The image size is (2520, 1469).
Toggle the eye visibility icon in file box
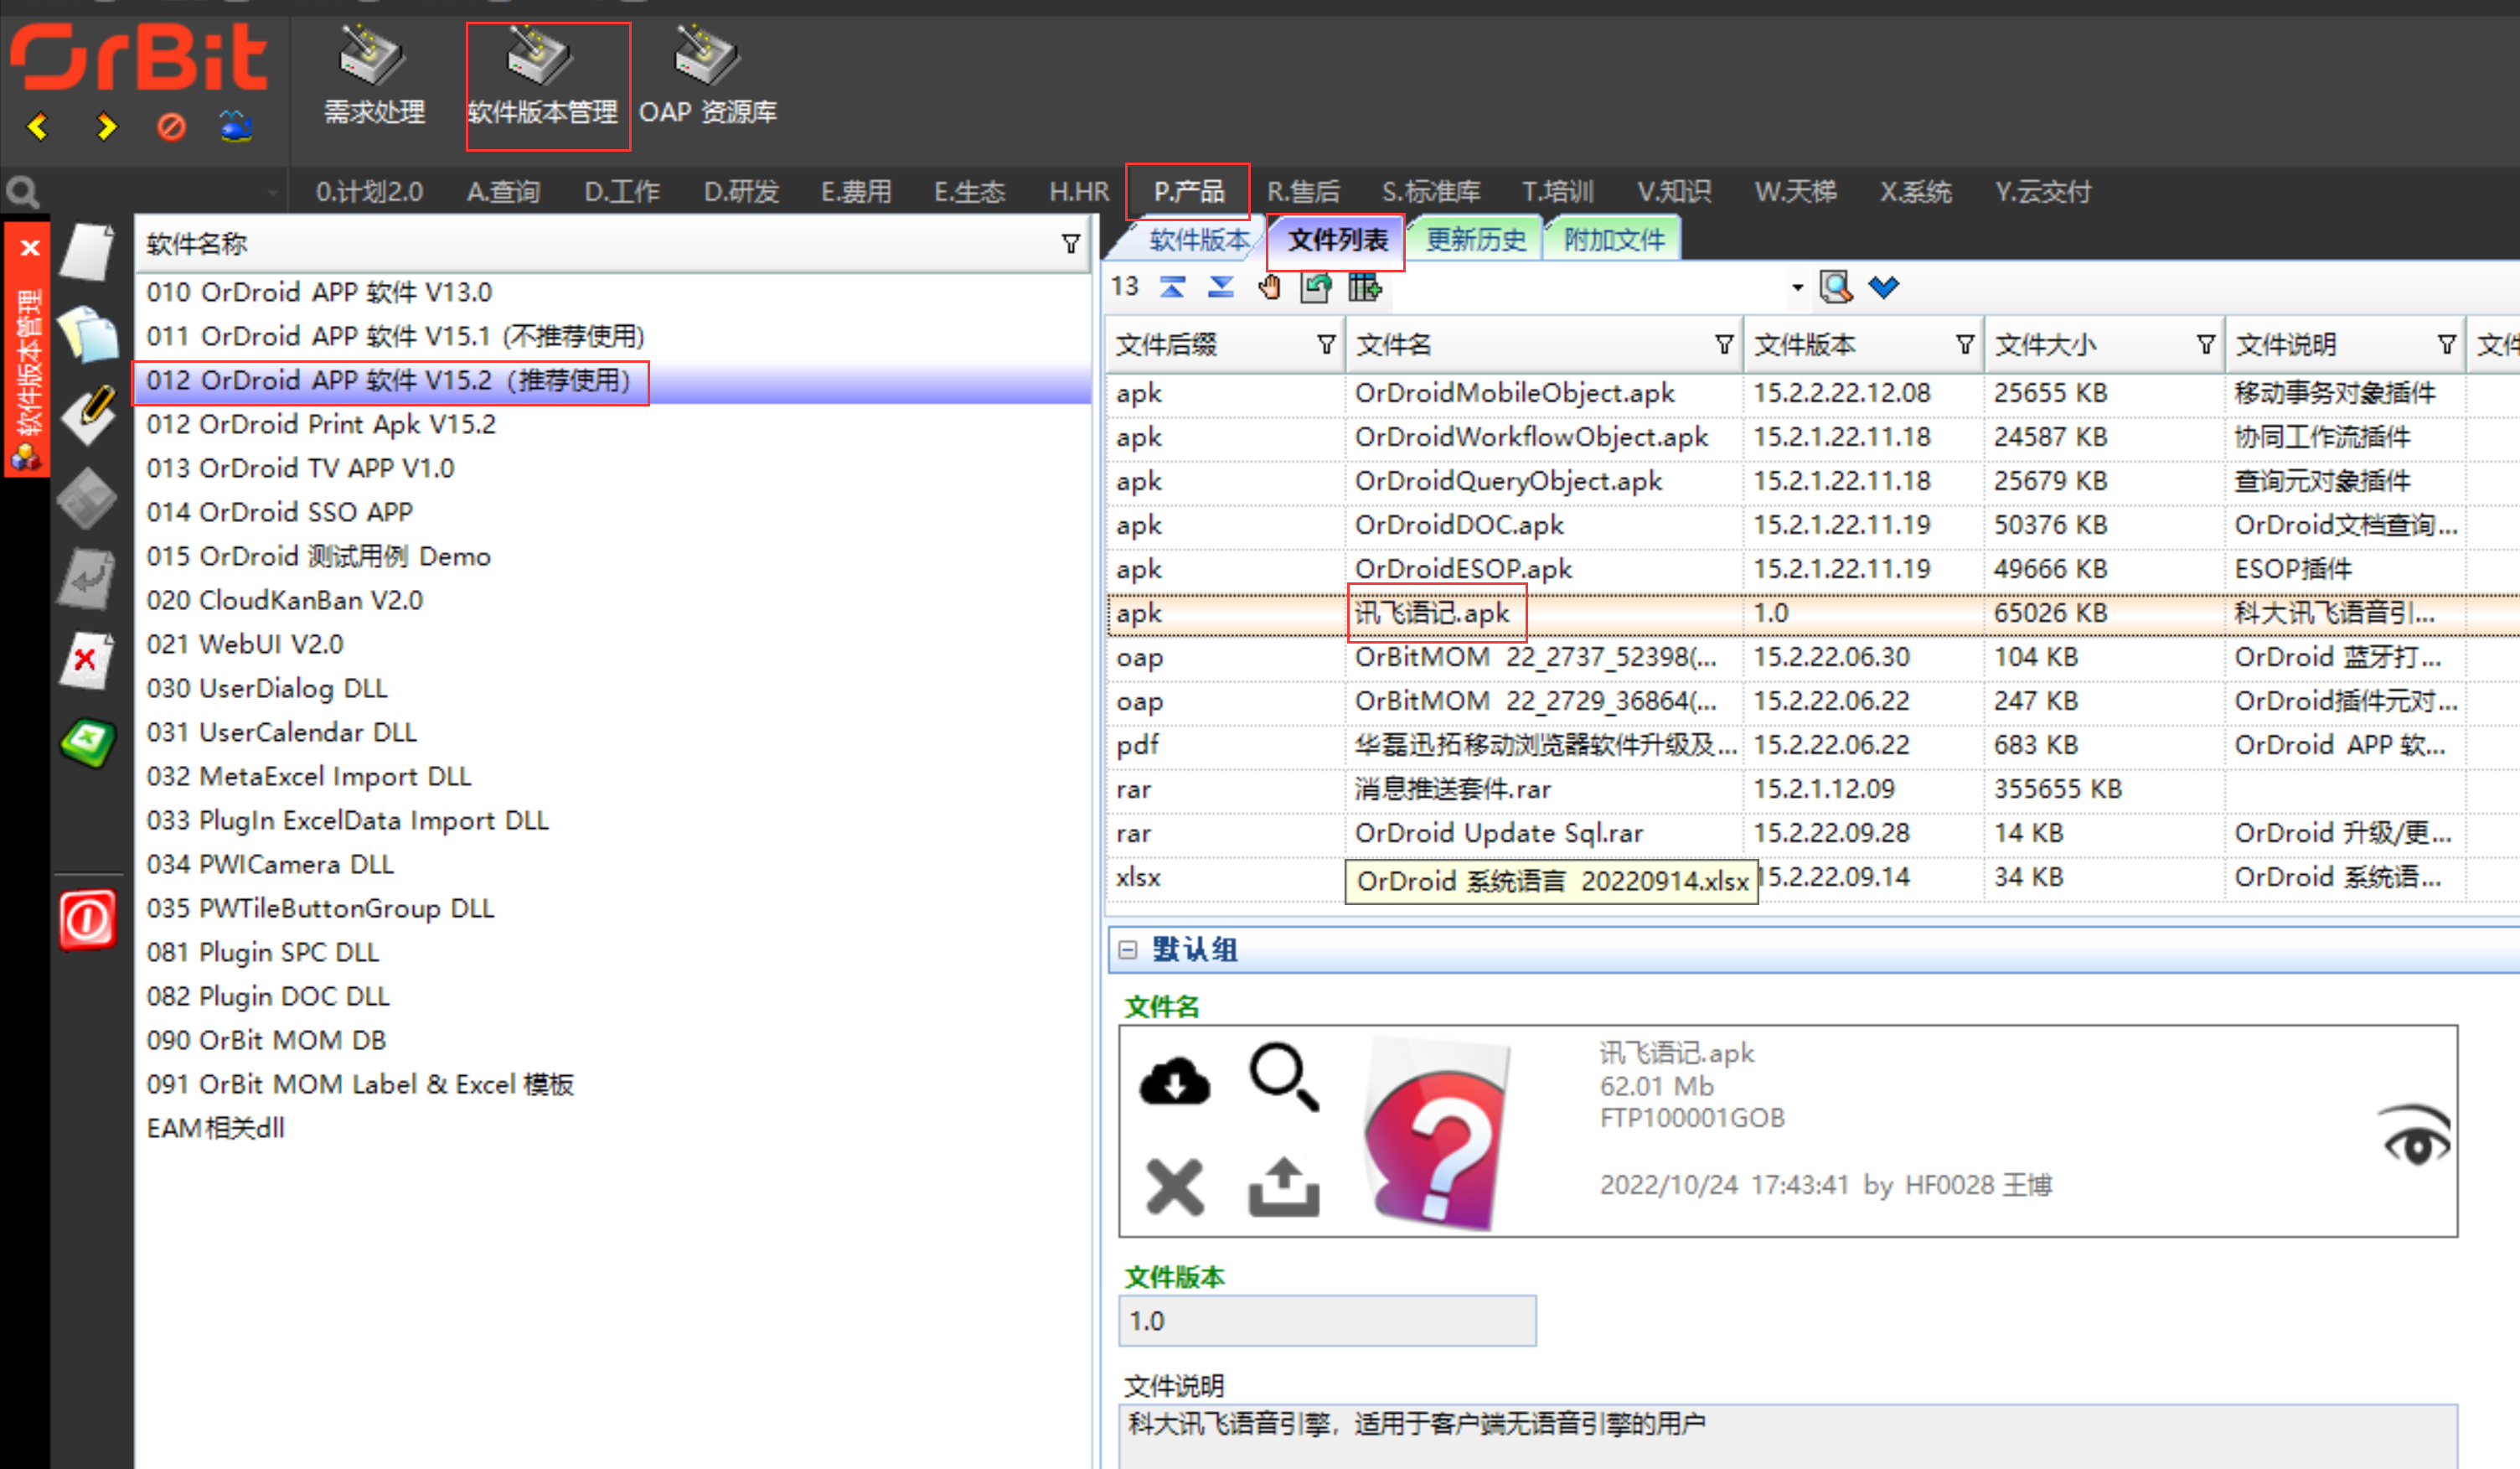[2416, 1137]
